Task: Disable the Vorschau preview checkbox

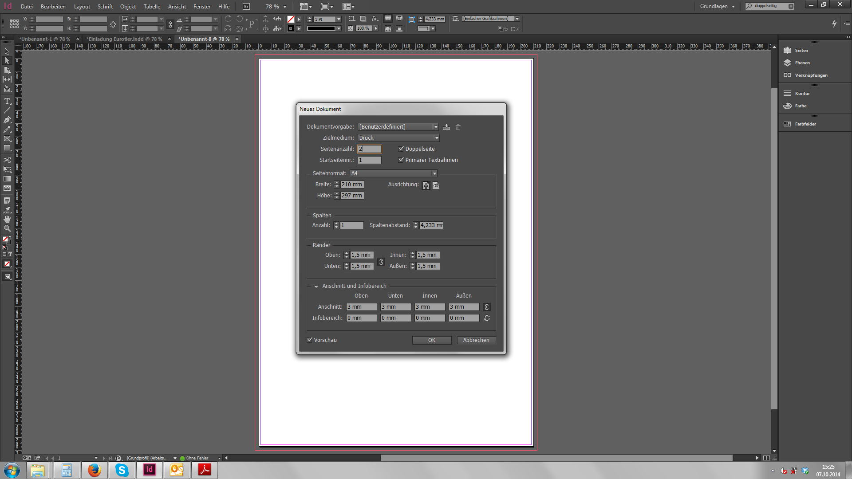Action: click(310, 340)
